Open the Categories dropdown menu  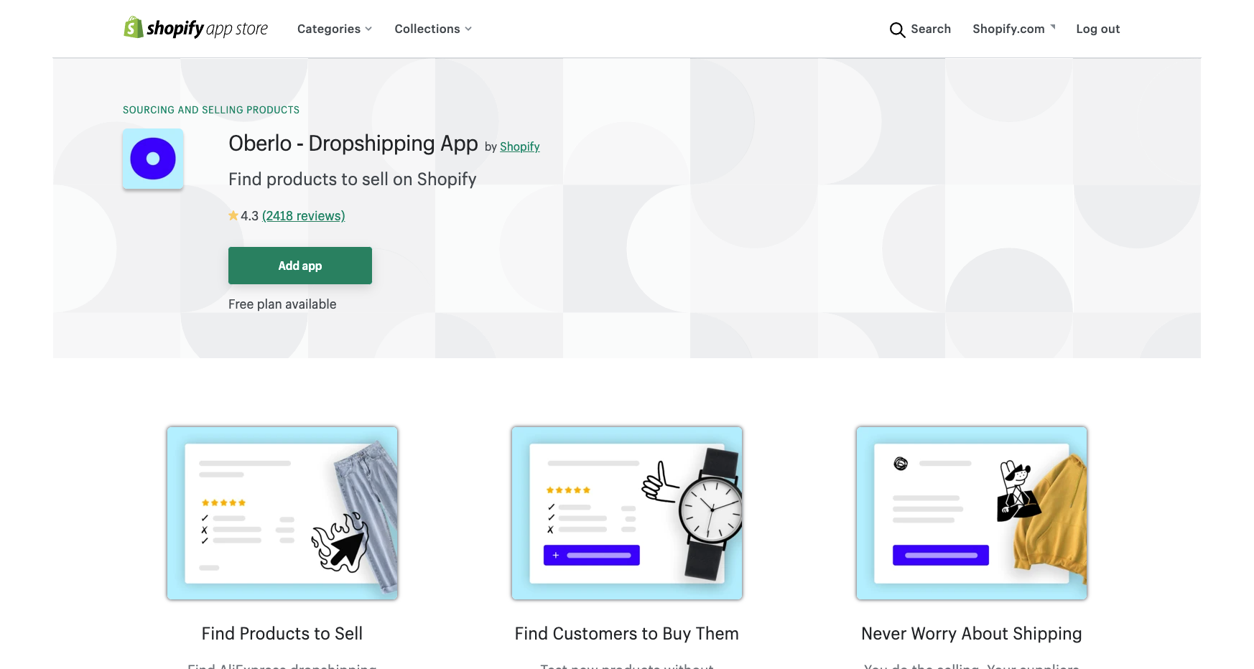(x=335, y=29)
